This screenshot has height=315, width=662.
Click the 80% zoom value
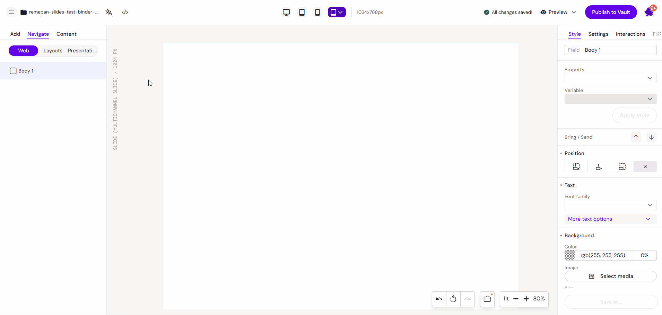(539, 299)
